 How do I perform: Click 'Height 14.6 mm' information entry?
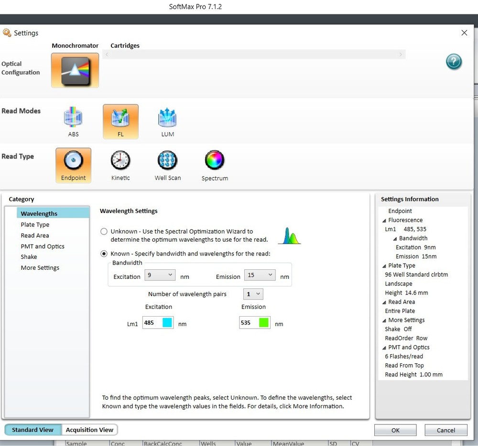tap(406, 293)
